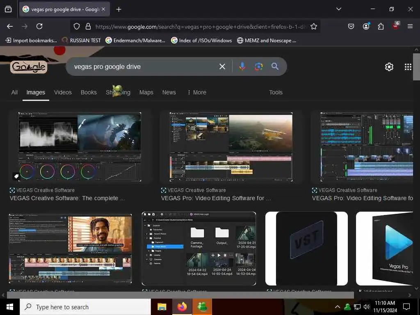Viewport: 420px width, 315px height.
Task: Open the Pocket save icon
Action: point(351,27)
